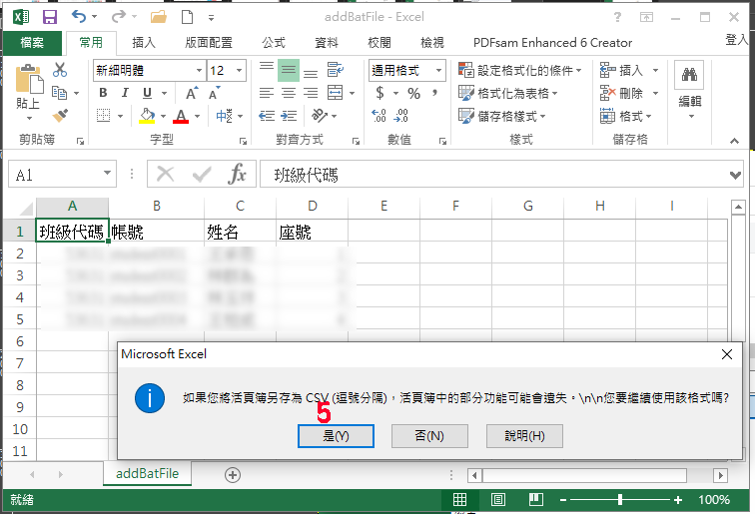Click the New blank document icon
Screen dimensions: 755x514
click(188, 17)
